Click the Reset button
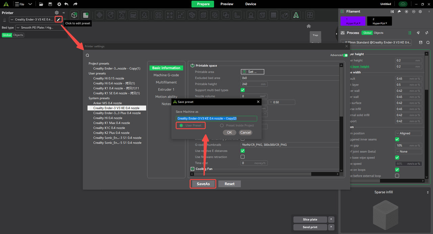This screenshot has width=433, height=234. pos(229,184)
